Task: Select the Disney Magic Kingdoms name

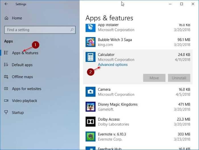Action: pos(118,104)
